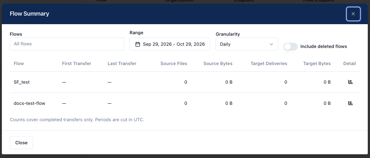
Task: Focus the All flows filter input
Action: 67,44
